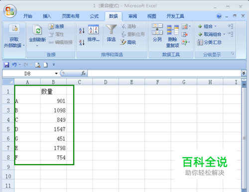
Task: Click the Office button logo
Action: pyautogui.click(x=10, y=11)
